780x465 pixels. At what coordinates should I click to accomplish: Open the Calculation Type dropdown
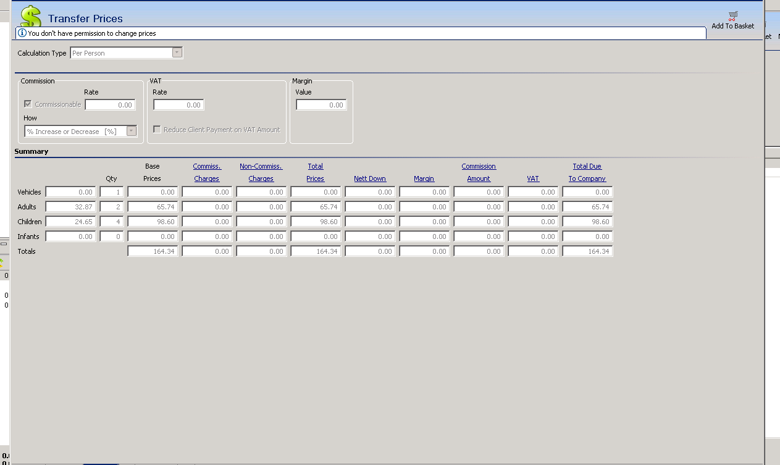click(177, 53)
